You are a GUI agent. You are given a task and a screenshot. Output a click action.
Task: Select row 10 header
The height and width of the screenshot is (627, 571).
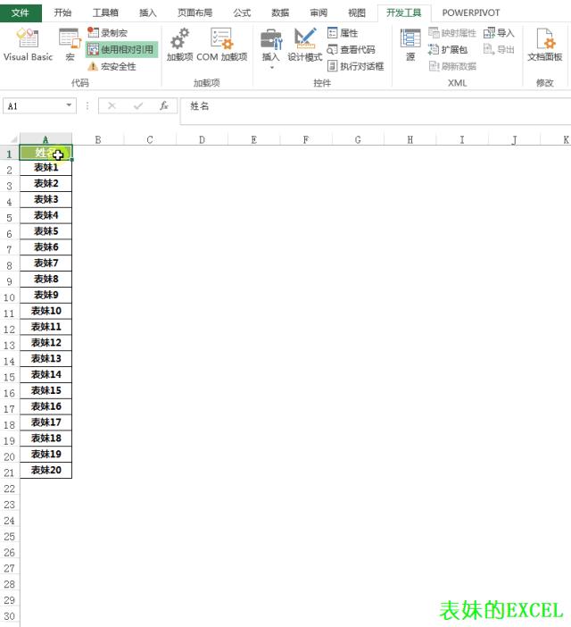click(x=9, y=297)
